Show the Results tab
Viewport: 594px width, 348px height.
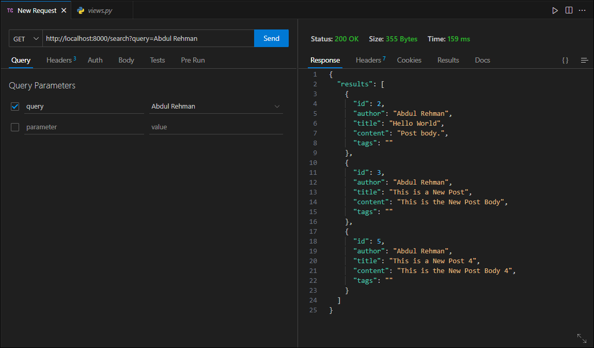(448, 60)
